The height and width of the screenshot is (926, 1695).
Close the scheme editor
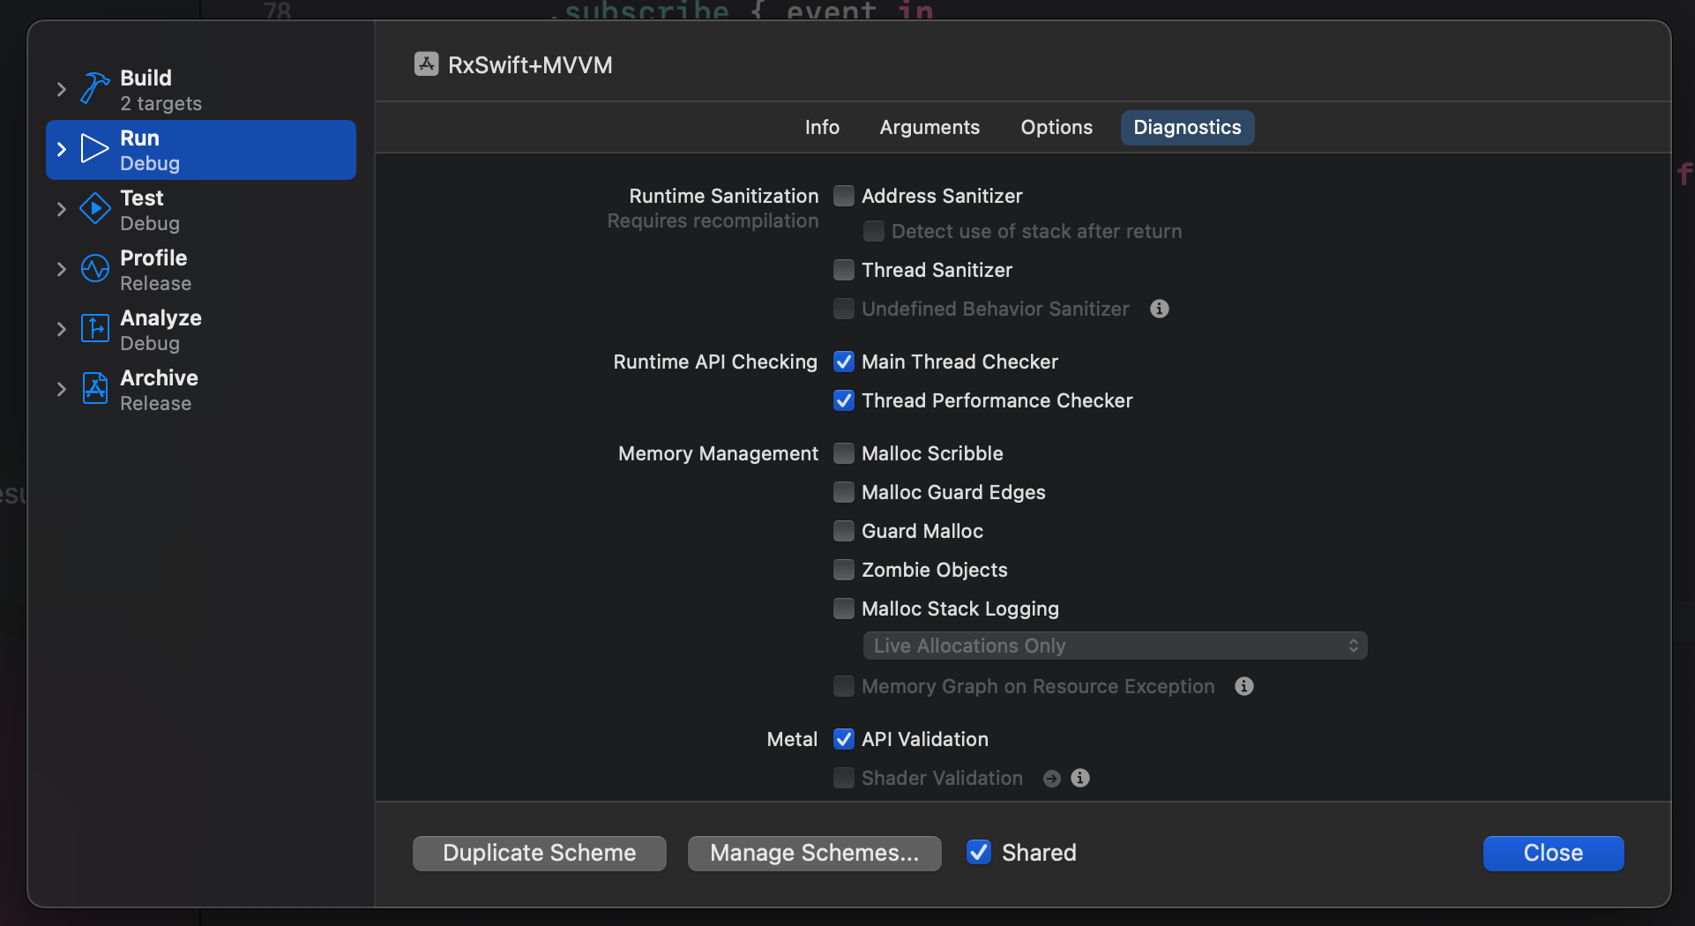pos(1553,853)
